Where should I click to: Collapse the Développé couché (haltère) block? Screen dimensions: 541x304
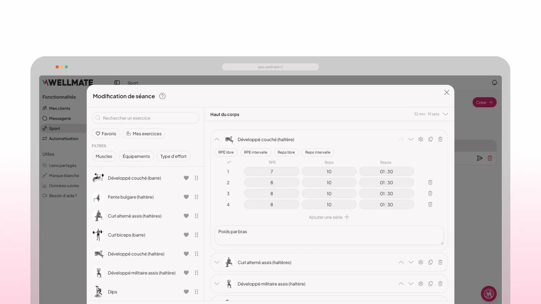pos(217,140)
